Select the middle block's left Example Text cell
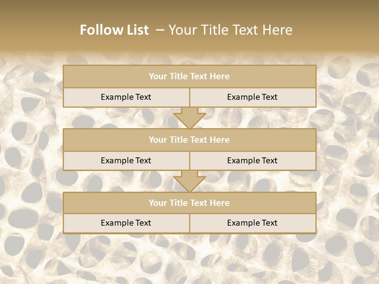 (126, 161)
